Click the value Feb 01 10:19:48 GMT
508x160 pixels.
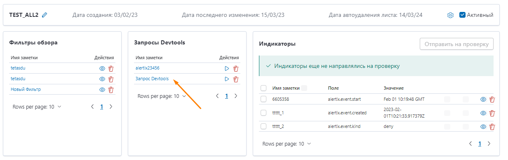pos(404,99)
